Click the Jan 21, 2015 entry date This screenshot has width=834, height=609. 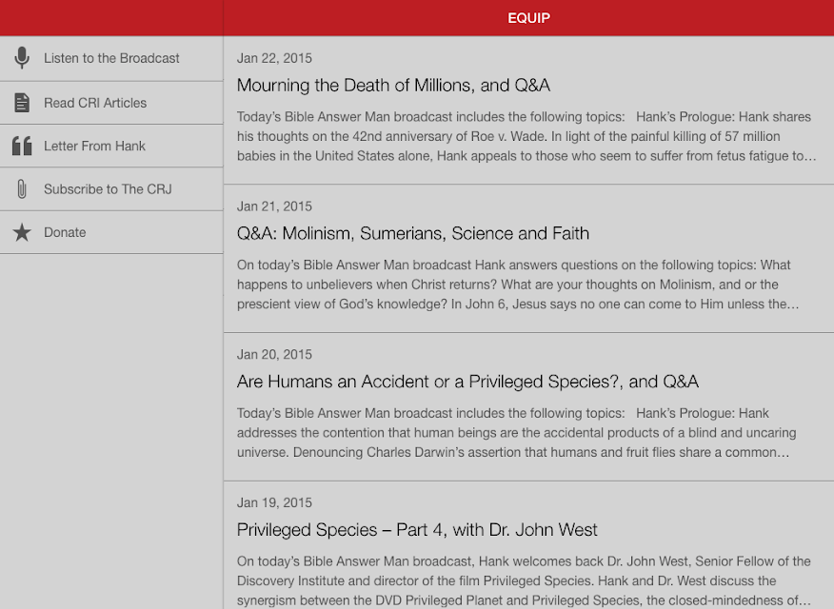pyautogui.click(x=274, y=206)
